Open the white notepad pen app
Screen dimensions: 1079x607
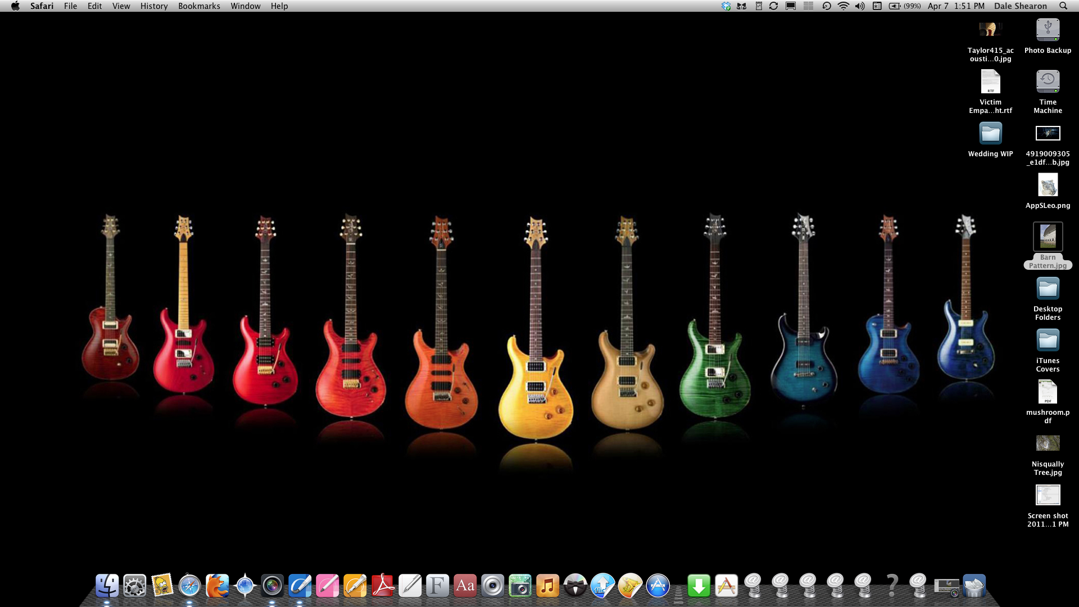point(410,586)
